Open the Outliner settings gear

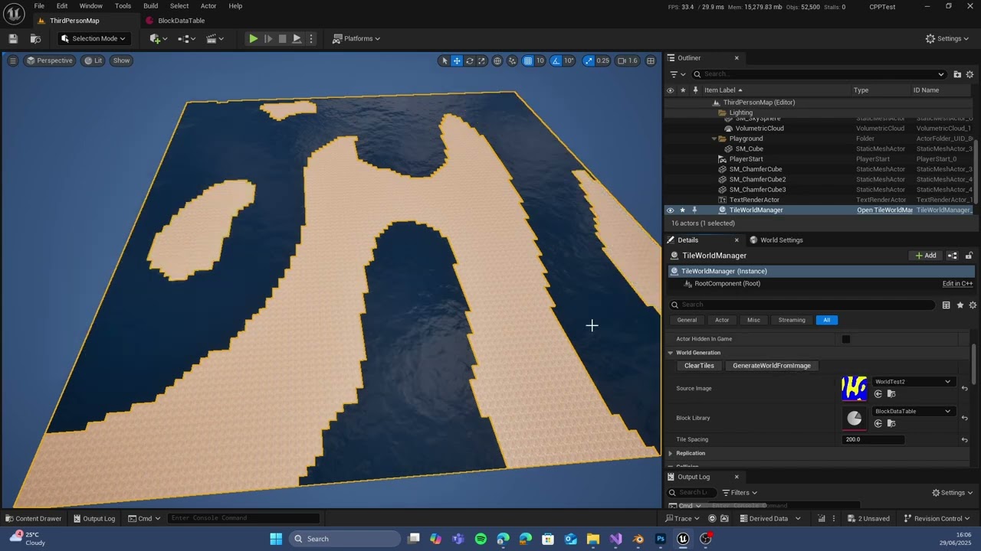point(970,74)
